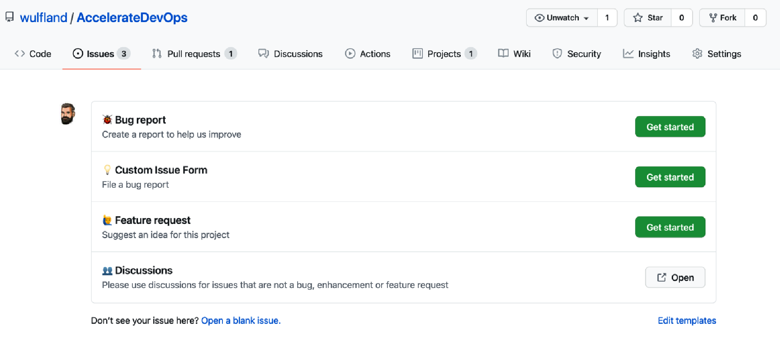780x350 pixels.
Task: Click the Issues count badge 3
Action: 124,54
